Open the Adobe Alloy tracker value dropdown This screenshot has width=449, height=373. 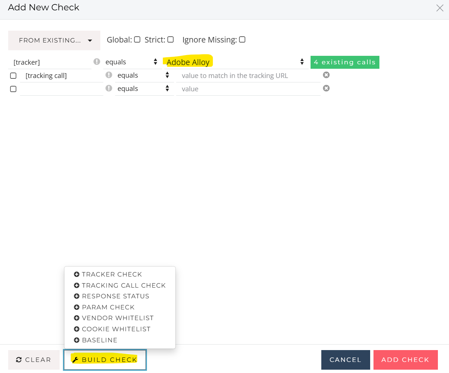click(236, 62)
